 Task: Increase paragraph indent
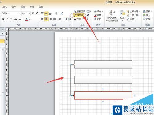coord(70,19)
